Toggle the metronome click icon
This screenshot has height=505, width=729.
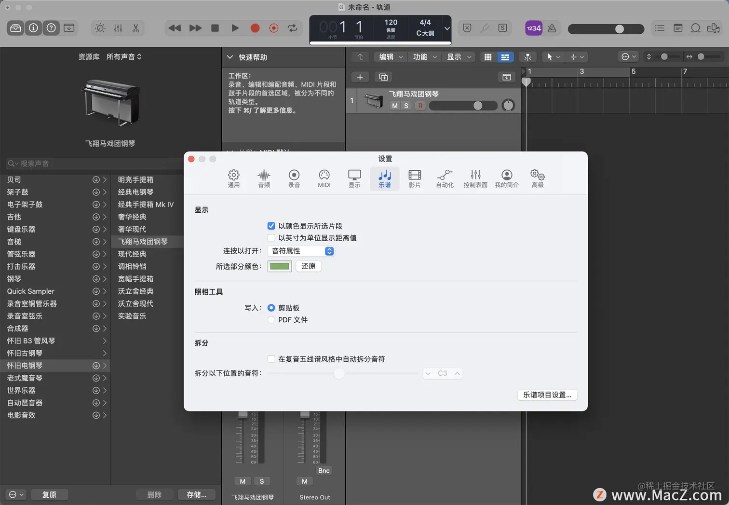(x=552, y=28)
